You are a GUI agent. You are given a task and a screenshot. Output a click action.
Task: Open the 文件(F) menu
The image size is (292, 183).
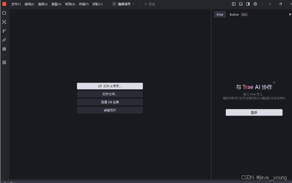click(x=16, y=4)
